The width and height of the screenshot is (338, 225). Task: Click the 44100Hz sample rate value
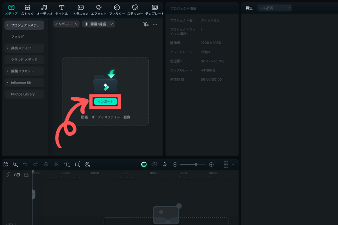point(208,70)
